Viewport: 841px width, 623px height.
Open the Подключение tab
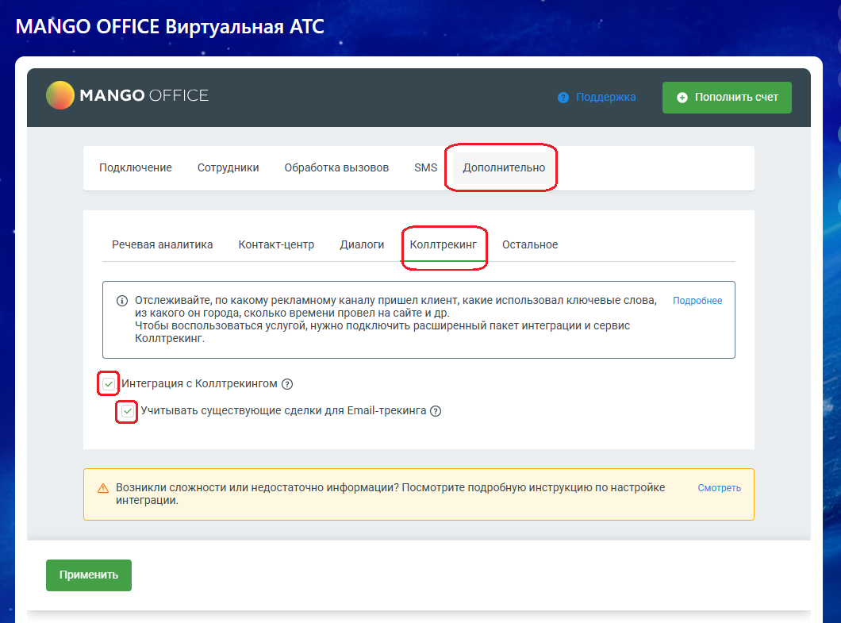[136, 167]
